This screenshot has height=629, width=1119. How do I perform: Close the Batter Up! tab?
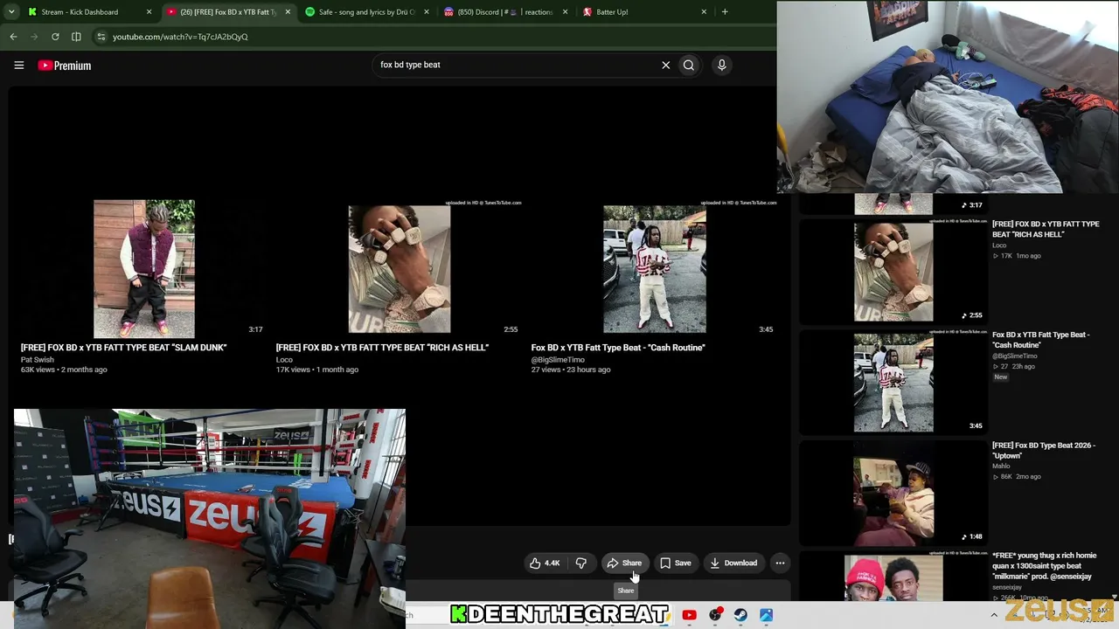(704, 12)
